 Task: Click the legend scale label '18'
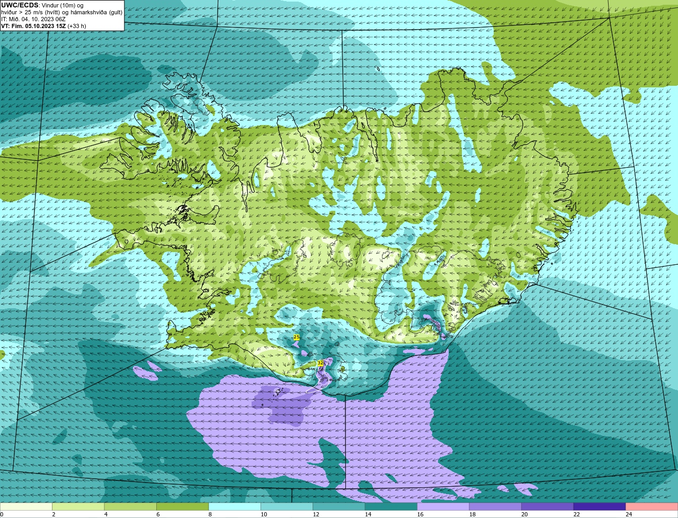pos(472,514)
